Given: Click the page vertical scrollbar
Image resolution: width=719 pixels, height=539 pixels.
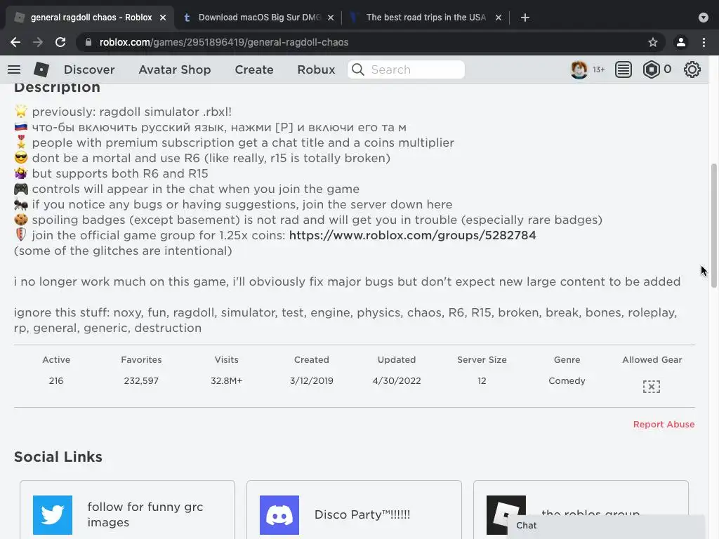Looking at the screenshot, I should 713,225.
